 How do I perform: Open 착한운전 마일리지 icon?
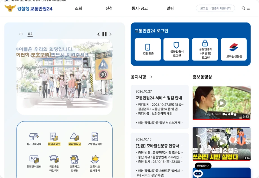pyautogui.click(x=54, y=163)
